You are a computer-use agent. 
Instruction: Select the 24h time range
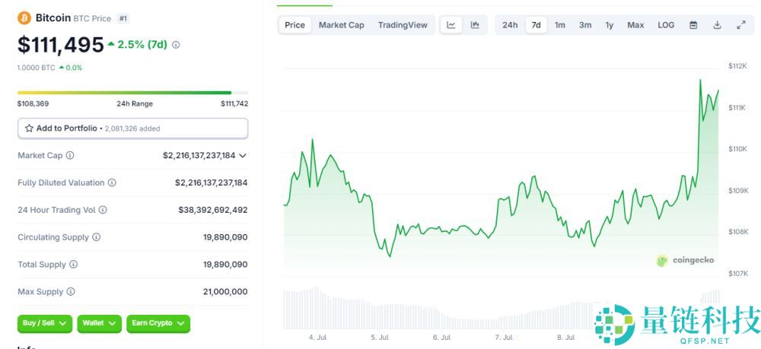pos(510,25)
